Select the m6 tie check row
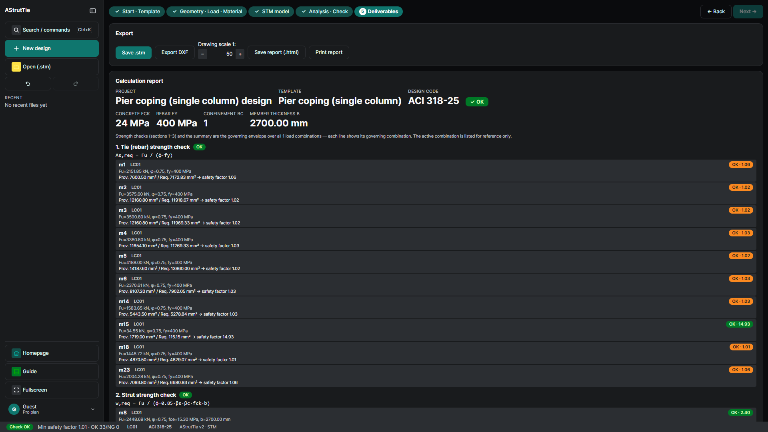The image size is (768, 432). point(436,285)
